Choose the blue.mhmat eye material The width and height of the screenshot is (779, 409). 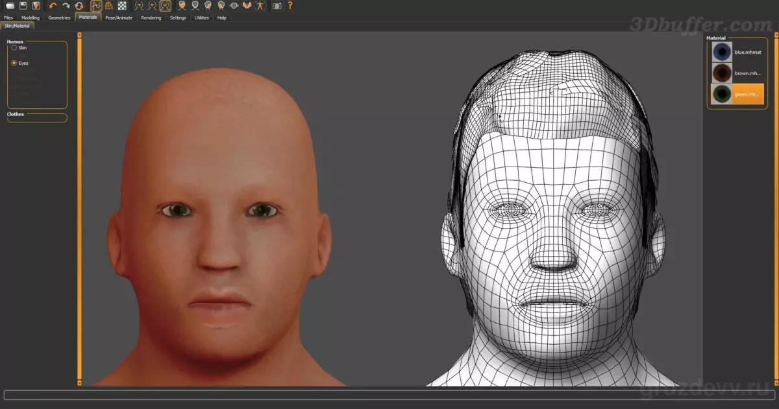coord(737,52)
